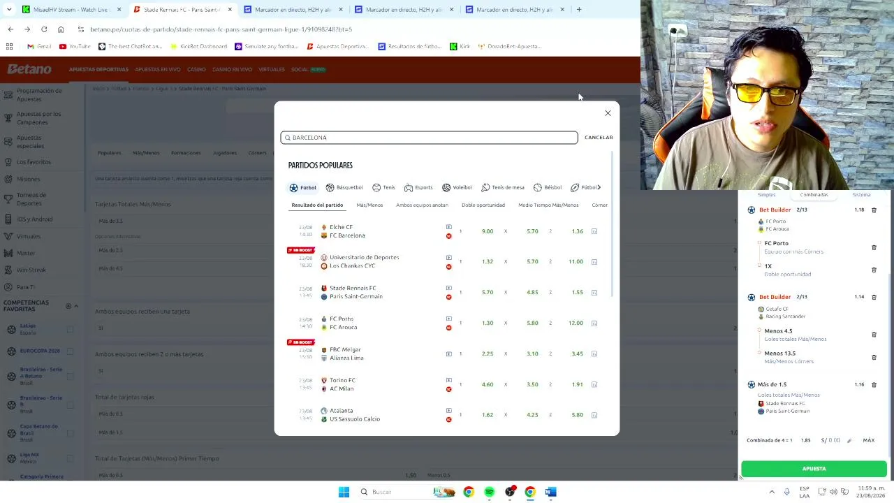894x503 pixels.
Task: Click the BARCELONA search field
Action: pos(429,138)
